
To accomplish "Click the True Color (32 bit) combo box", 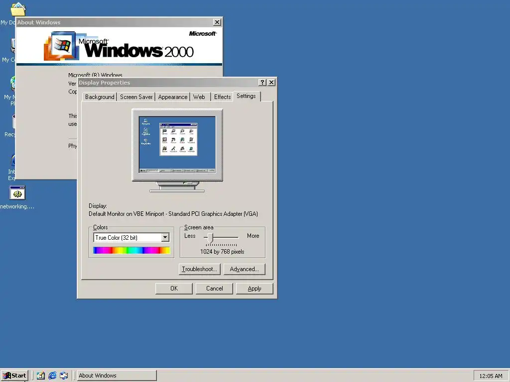I will click(131, 237).
